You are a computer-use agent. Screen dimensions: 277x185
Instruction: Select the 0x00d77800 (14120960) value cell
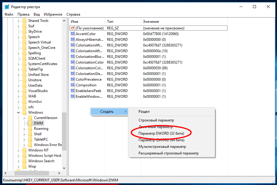(x=161, y=34)
